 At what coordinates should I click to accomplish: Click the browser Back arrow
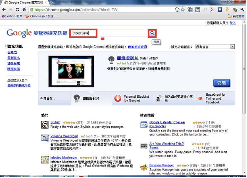coord(4,10)
